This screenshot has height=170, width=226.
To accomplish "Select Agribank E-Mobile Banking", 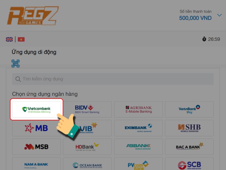I will [x=138, y=109].
